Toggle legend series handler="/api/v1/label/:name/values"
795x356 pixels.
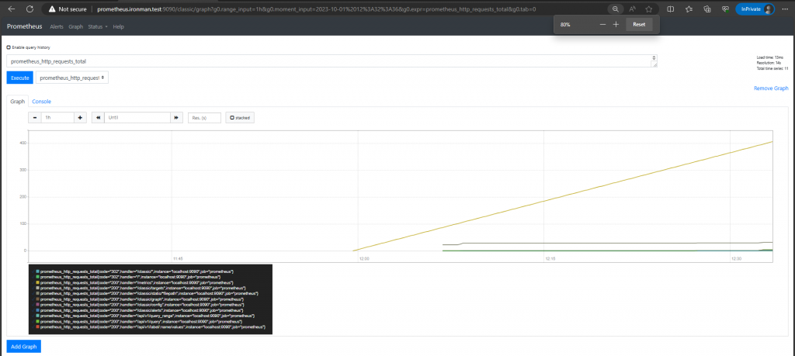click(x=151, y=327)
